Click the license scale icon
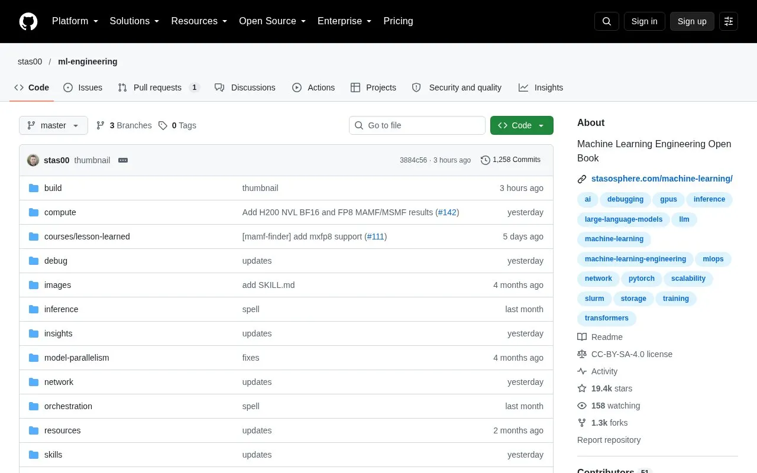The height and width of the screenshot is (473, 757). [x=582, y=354]
